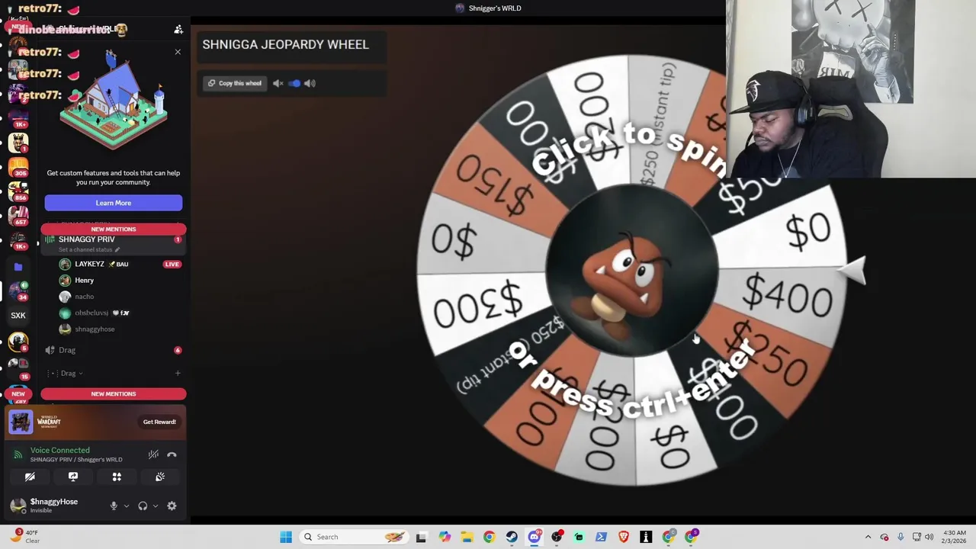Open the server with the 305 badge

(x=18, y=166)
